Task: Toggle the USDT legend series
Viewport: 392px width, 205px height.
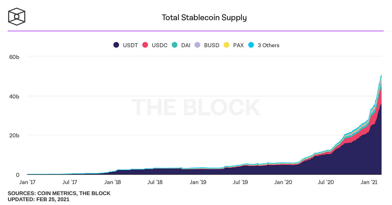Action: tap(125, 45)
